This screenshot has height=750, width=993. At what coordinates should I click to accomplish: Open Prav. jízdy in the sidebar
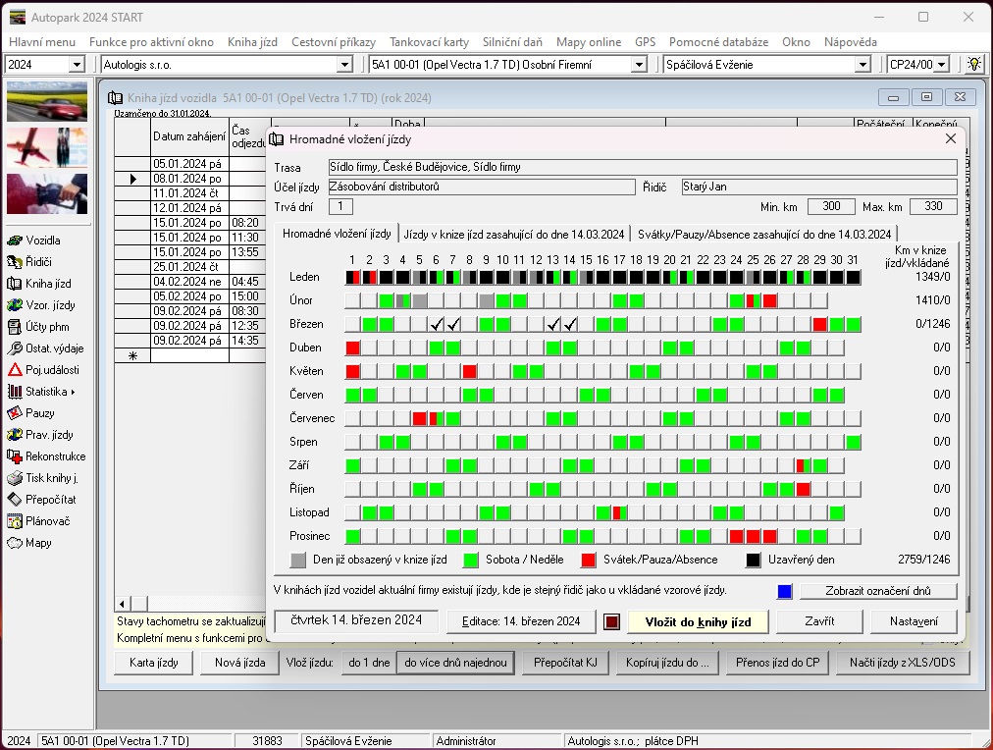pos(40,435)
